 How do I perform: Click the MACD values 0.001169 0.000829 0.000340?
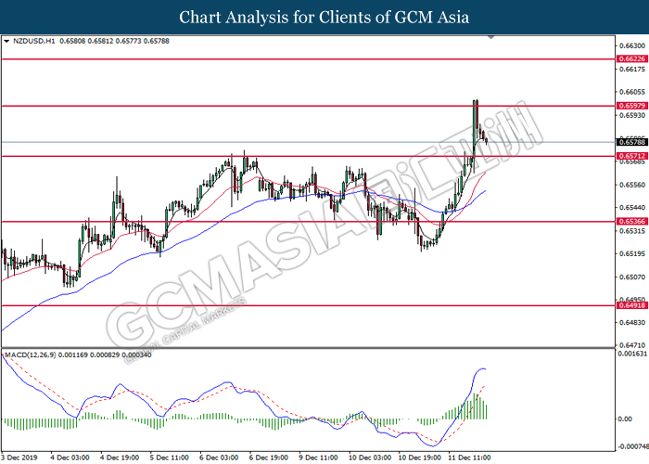(x=105, y=355)
